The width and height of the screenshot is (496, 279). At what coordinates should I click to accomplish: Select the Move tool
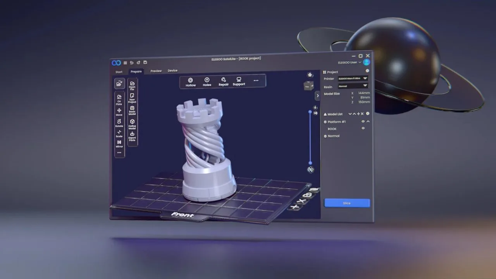(119, 112)
